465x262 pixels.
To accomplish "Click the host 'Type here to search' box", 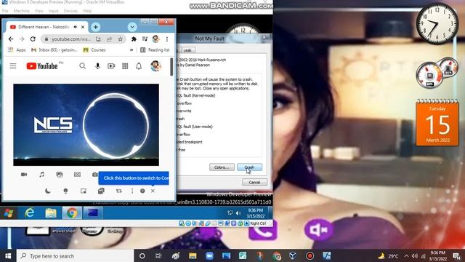I will 75,255.
